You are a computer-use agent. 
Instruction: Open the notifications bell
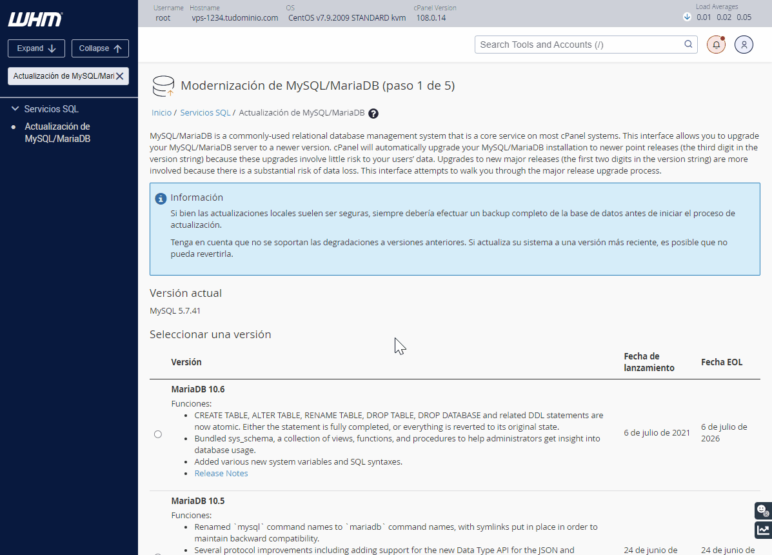(x=717, y=45)
